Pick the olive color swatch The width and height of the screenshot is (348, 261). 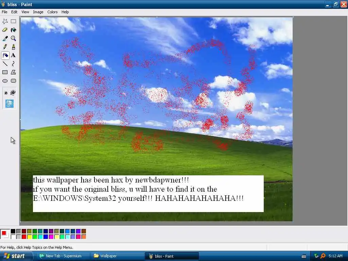point(29,231)
